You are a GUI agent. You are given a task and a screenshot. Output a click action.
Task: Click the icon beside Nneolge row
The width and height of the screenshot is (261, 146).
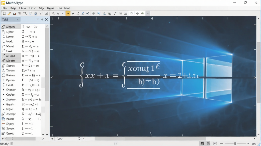[3, 114]
